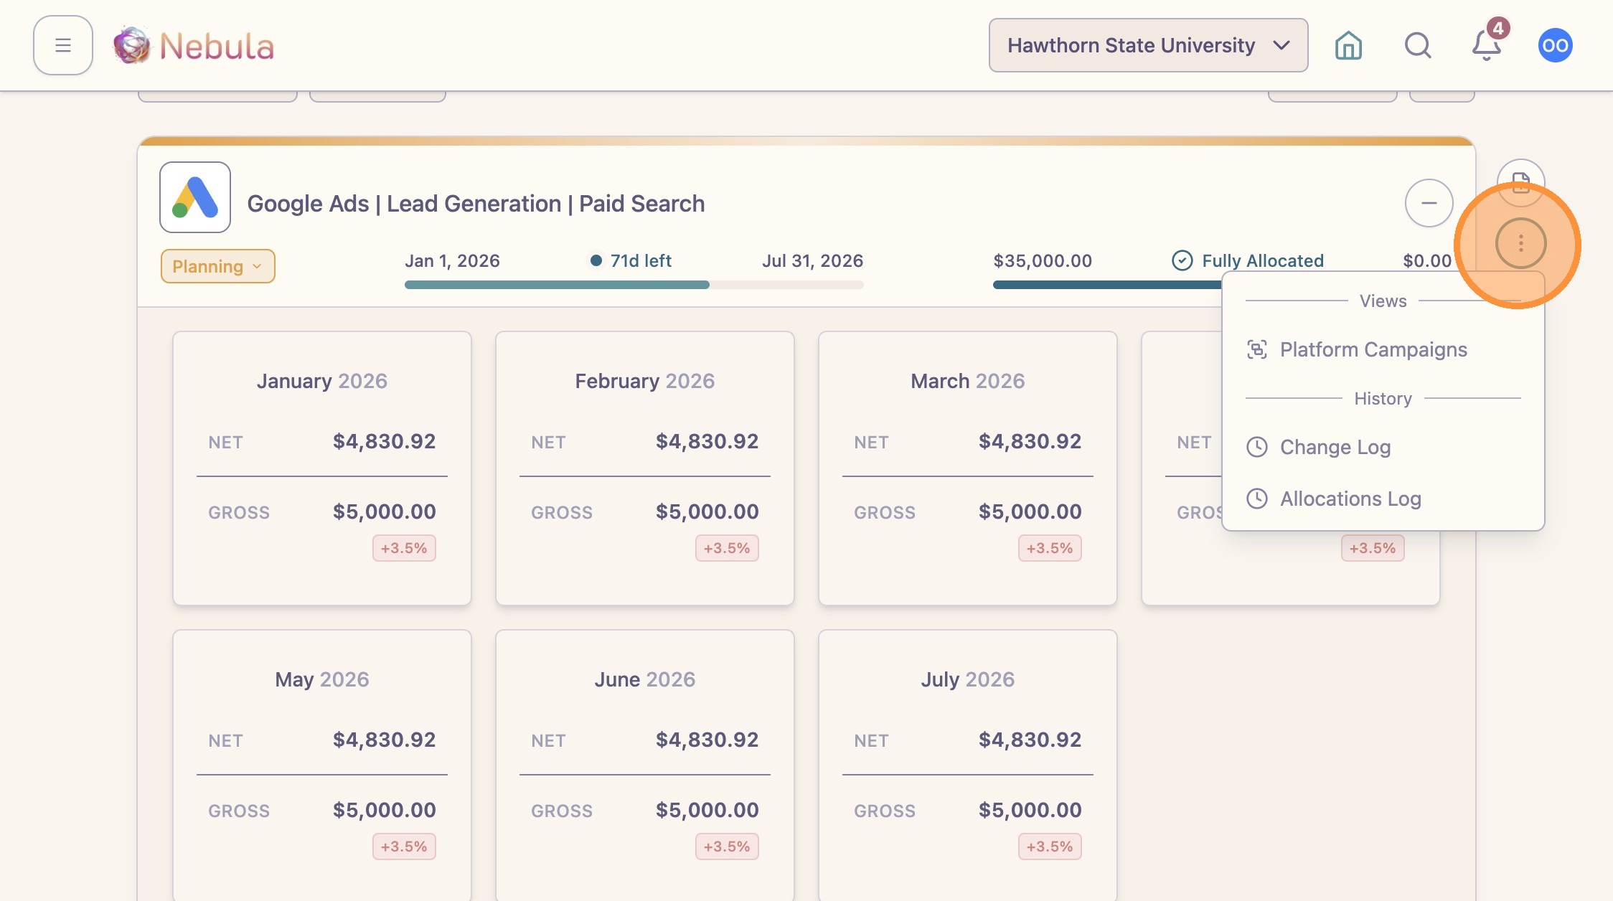1613x901 pixels.
Task: Open the Planning status dropdown
Action: tap(217, 266)
